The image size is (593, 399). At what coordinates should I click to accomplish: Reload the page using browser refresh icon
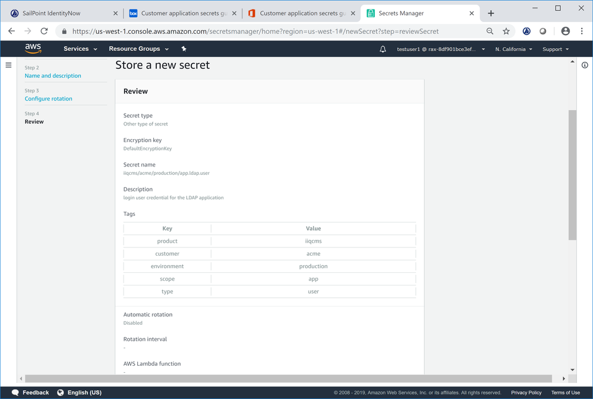44,31
